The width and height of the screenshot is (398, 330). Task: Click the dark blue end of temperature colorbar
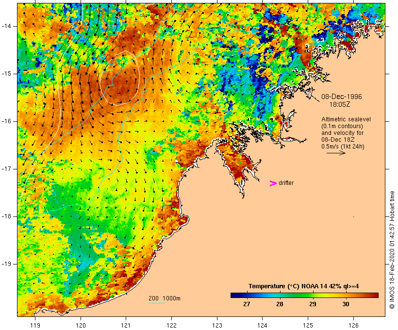234,295
